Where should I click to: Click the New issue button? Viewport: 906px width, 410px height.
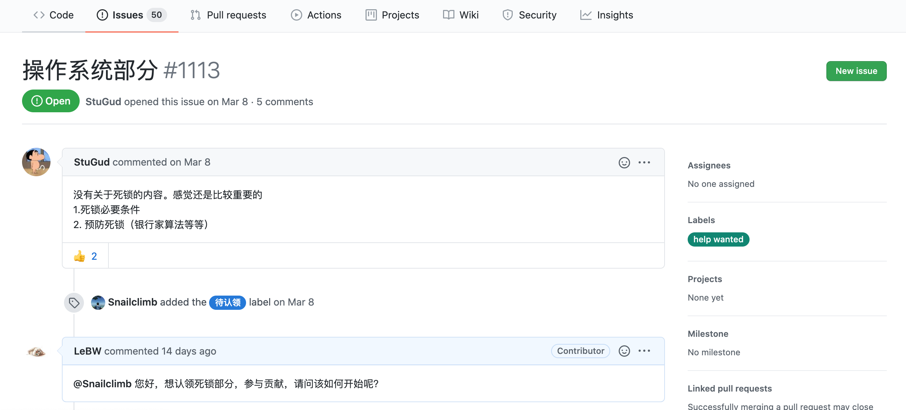pos(856,71)
